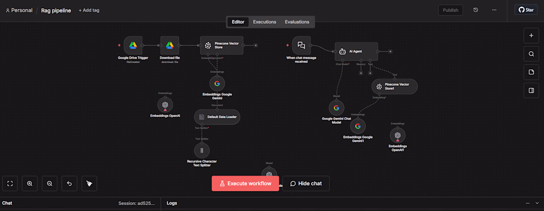The width and height of the screenshot is (544, 211).
Task: Add a Memory sub-node to AI Agent
Action: [361, 73]
